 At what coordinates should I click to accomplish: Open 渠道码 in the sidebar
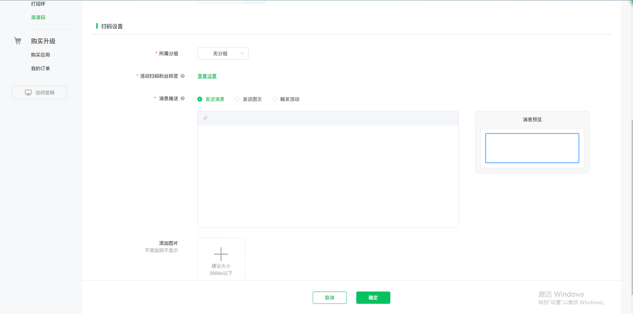(38, 17)
